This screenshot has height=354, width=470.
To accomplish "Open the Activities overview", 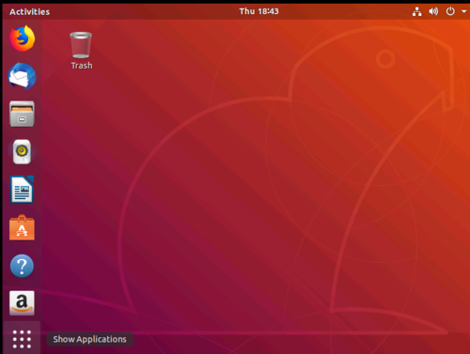I will click(x=29, y=11).
